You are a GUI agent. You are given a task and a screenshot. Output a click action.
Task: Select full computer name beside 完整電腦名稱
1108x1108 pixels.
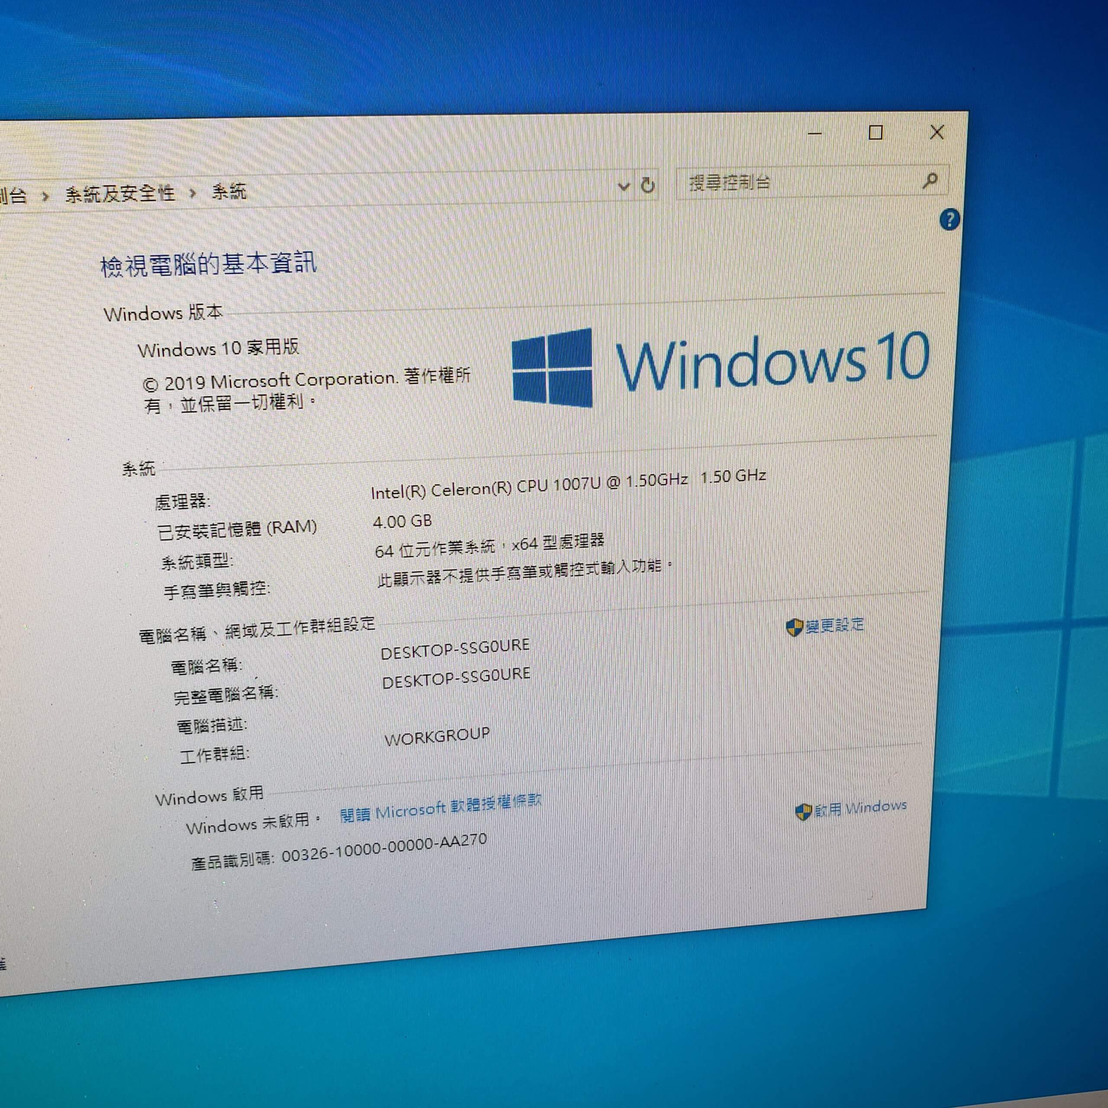457,677
